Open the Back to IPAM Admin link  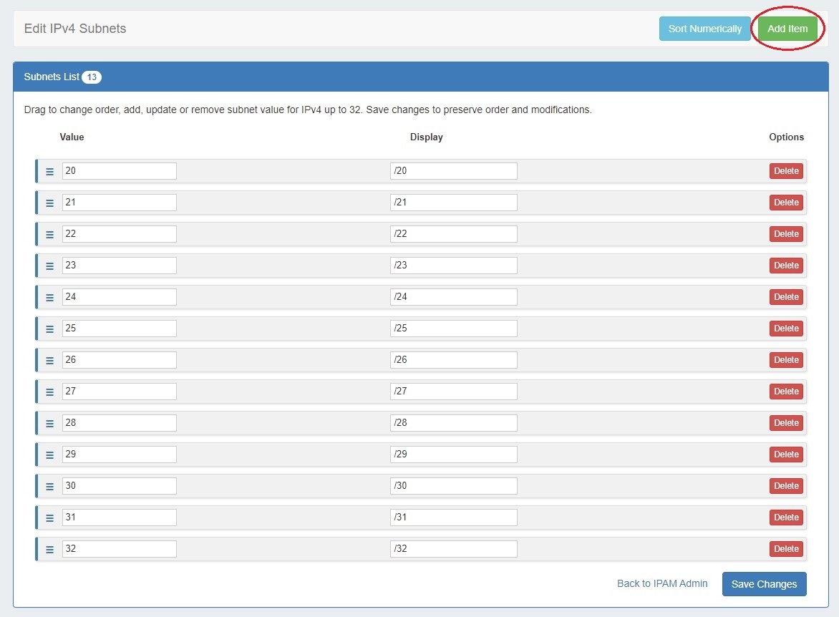coord(662,583)
